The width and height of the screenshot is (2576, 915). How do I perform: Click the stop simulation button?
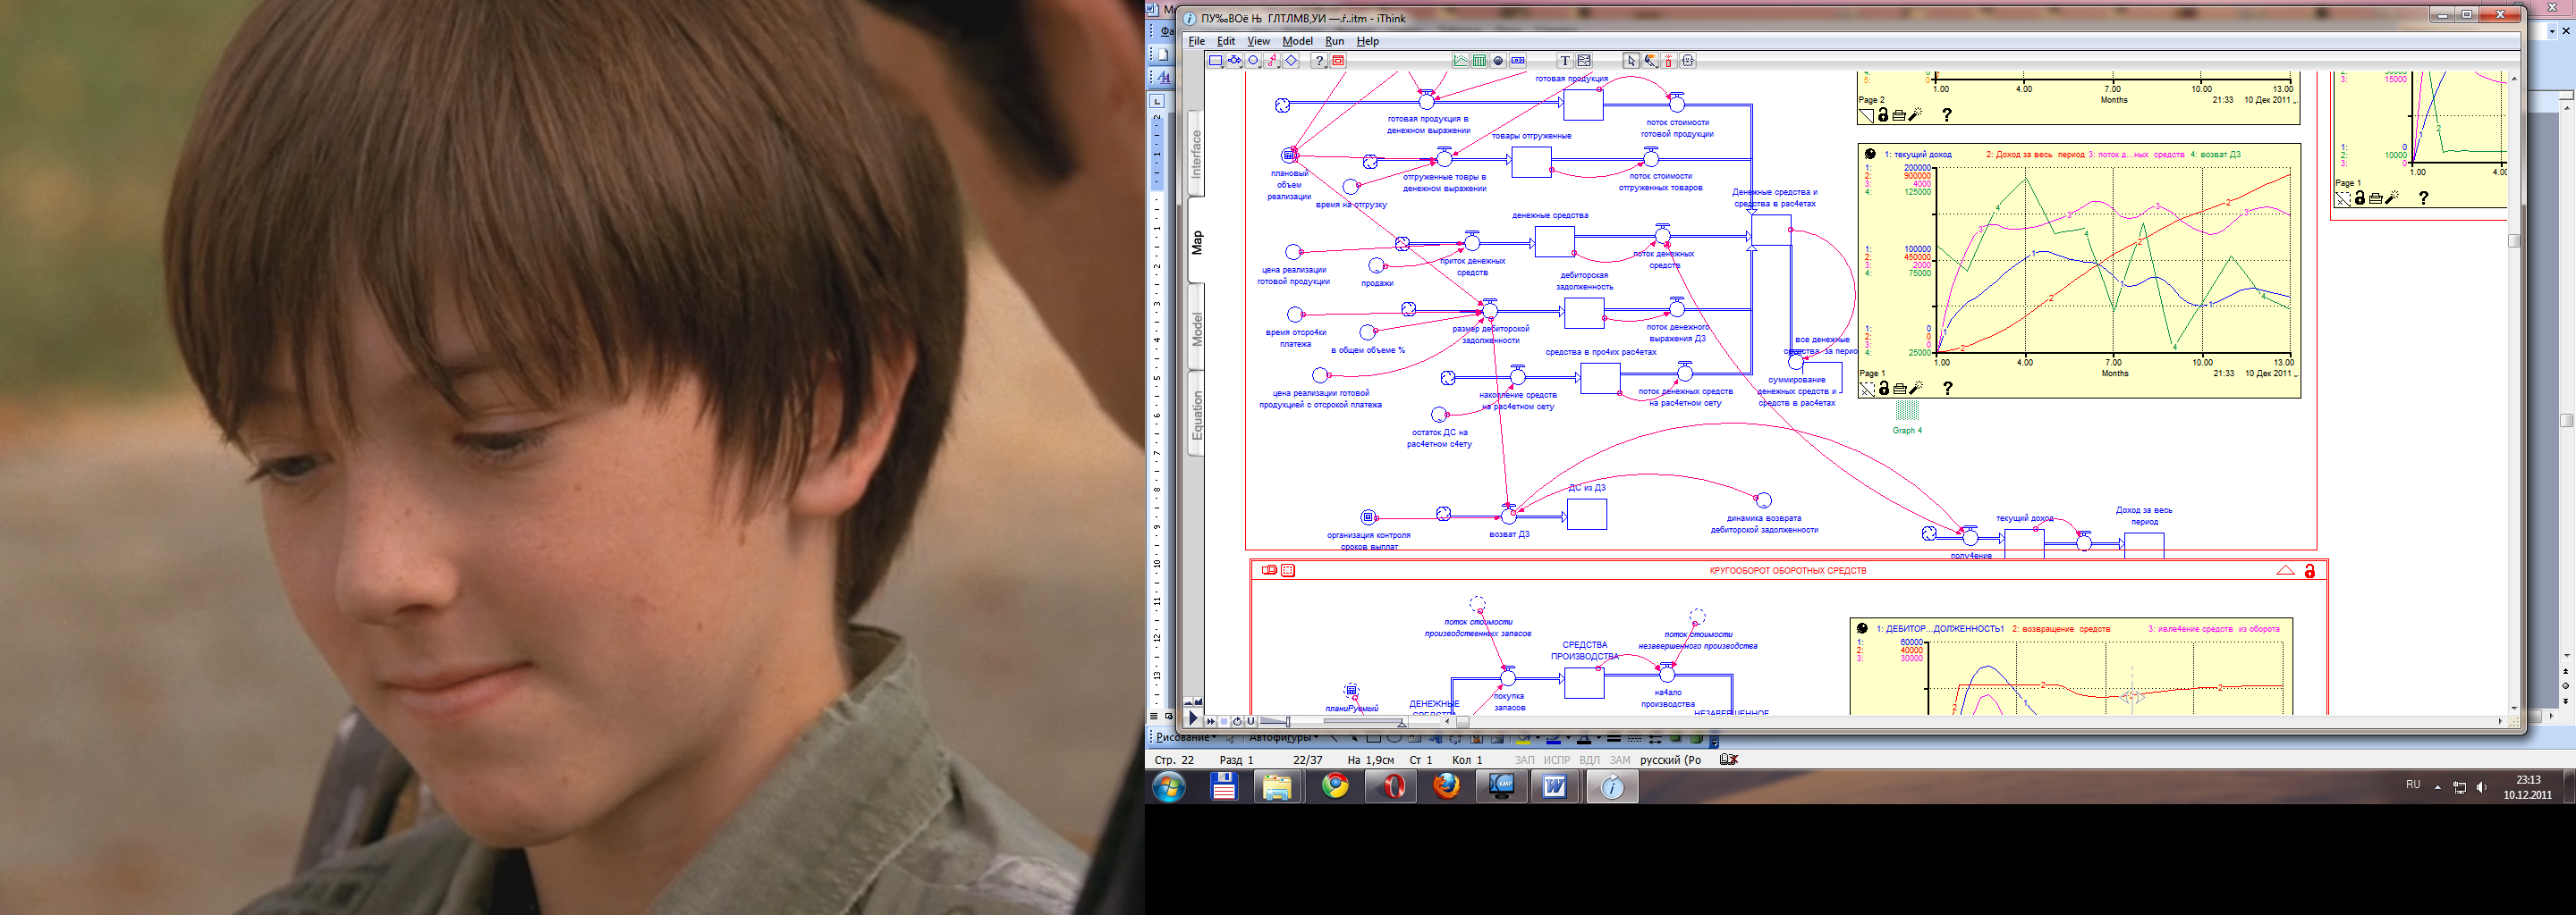tap(1224, 721)
